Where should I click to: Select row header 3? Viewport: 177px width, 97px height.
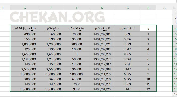[175, 23]
